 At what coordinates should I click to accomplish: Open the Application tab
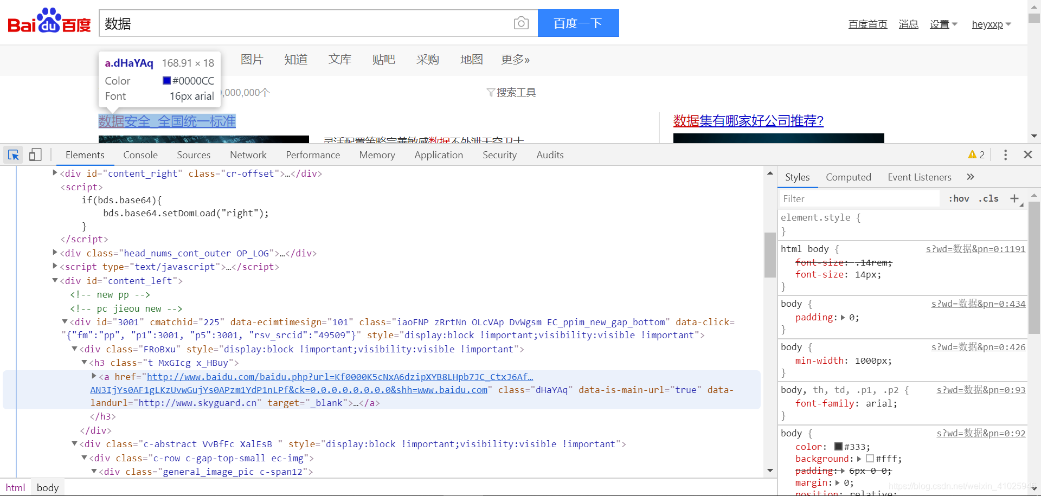[439, 155]
